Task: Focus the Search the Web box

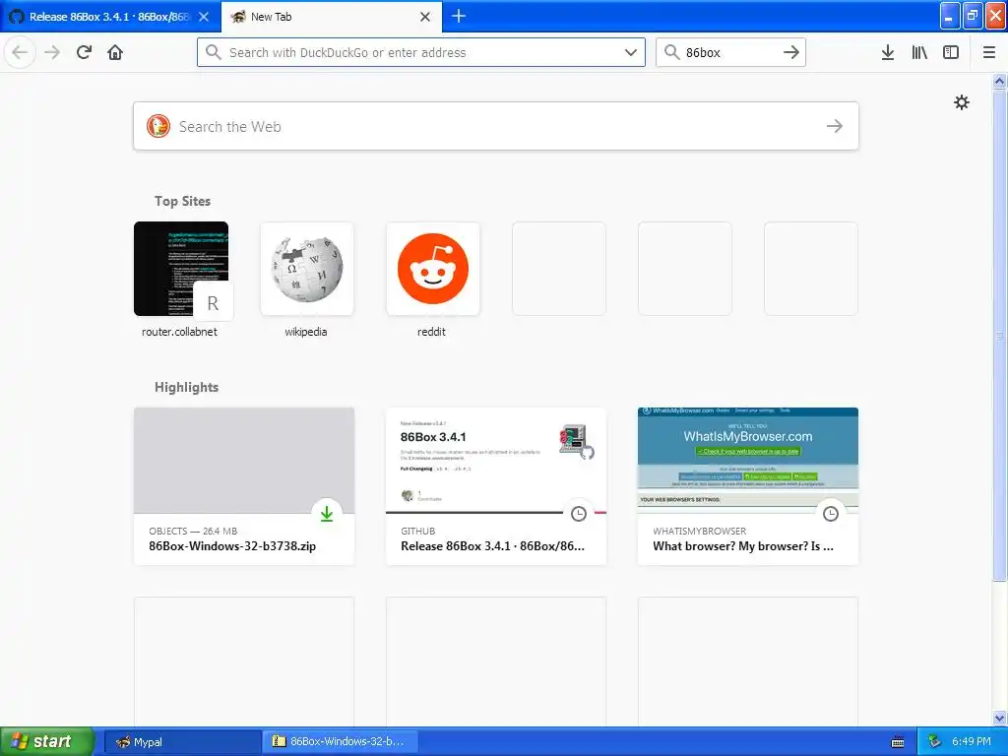Action: [x=496, y=126]
